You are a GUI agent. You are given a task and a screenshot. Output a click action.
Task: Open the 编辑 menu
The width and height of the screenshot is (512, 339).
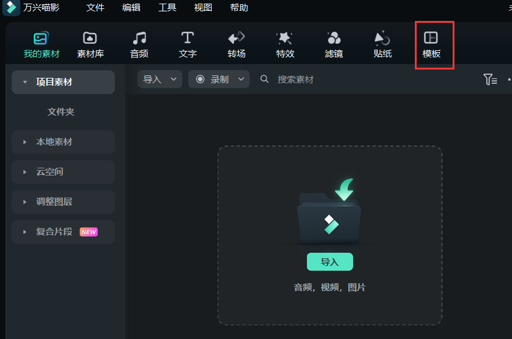[x=131, y=8]
